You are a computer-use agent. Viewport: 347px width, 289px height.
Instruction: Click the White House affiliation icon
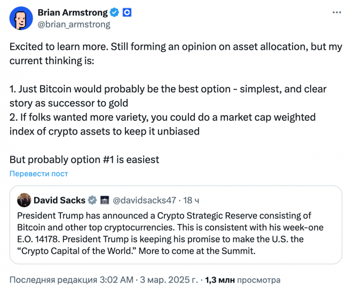[x=105, y=200]
